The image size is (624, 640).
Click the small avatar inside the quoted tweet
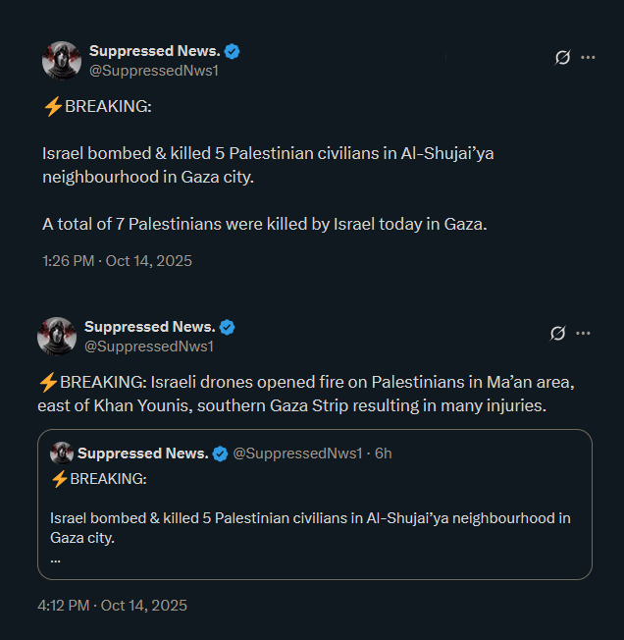[62, 453]
